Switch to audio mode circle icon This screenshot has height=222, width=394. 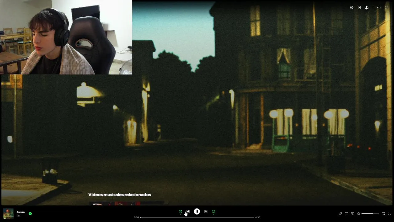(352, 7)
